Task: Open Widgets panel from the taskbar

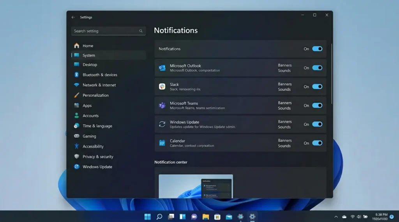Action: pyautogui.click(x=182, y=217)
